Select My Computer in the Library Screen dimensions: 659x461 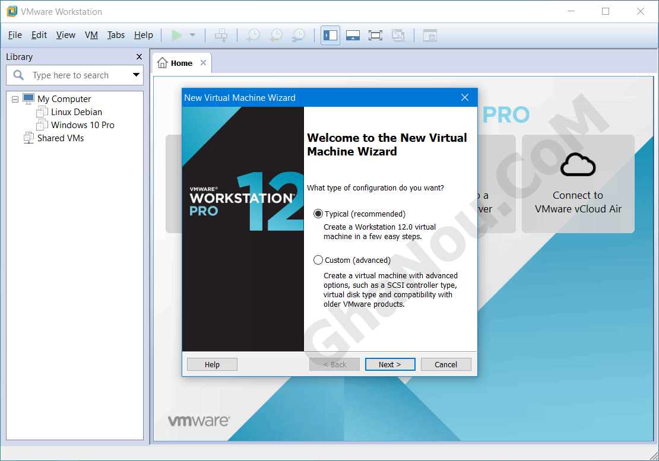point(64,99)
